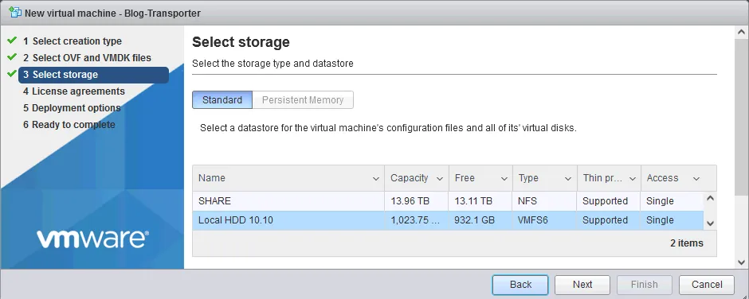Open the Free column dropdown arrow
The height and width of the screenshot is (299, 749).
click(x=504, y=179)
